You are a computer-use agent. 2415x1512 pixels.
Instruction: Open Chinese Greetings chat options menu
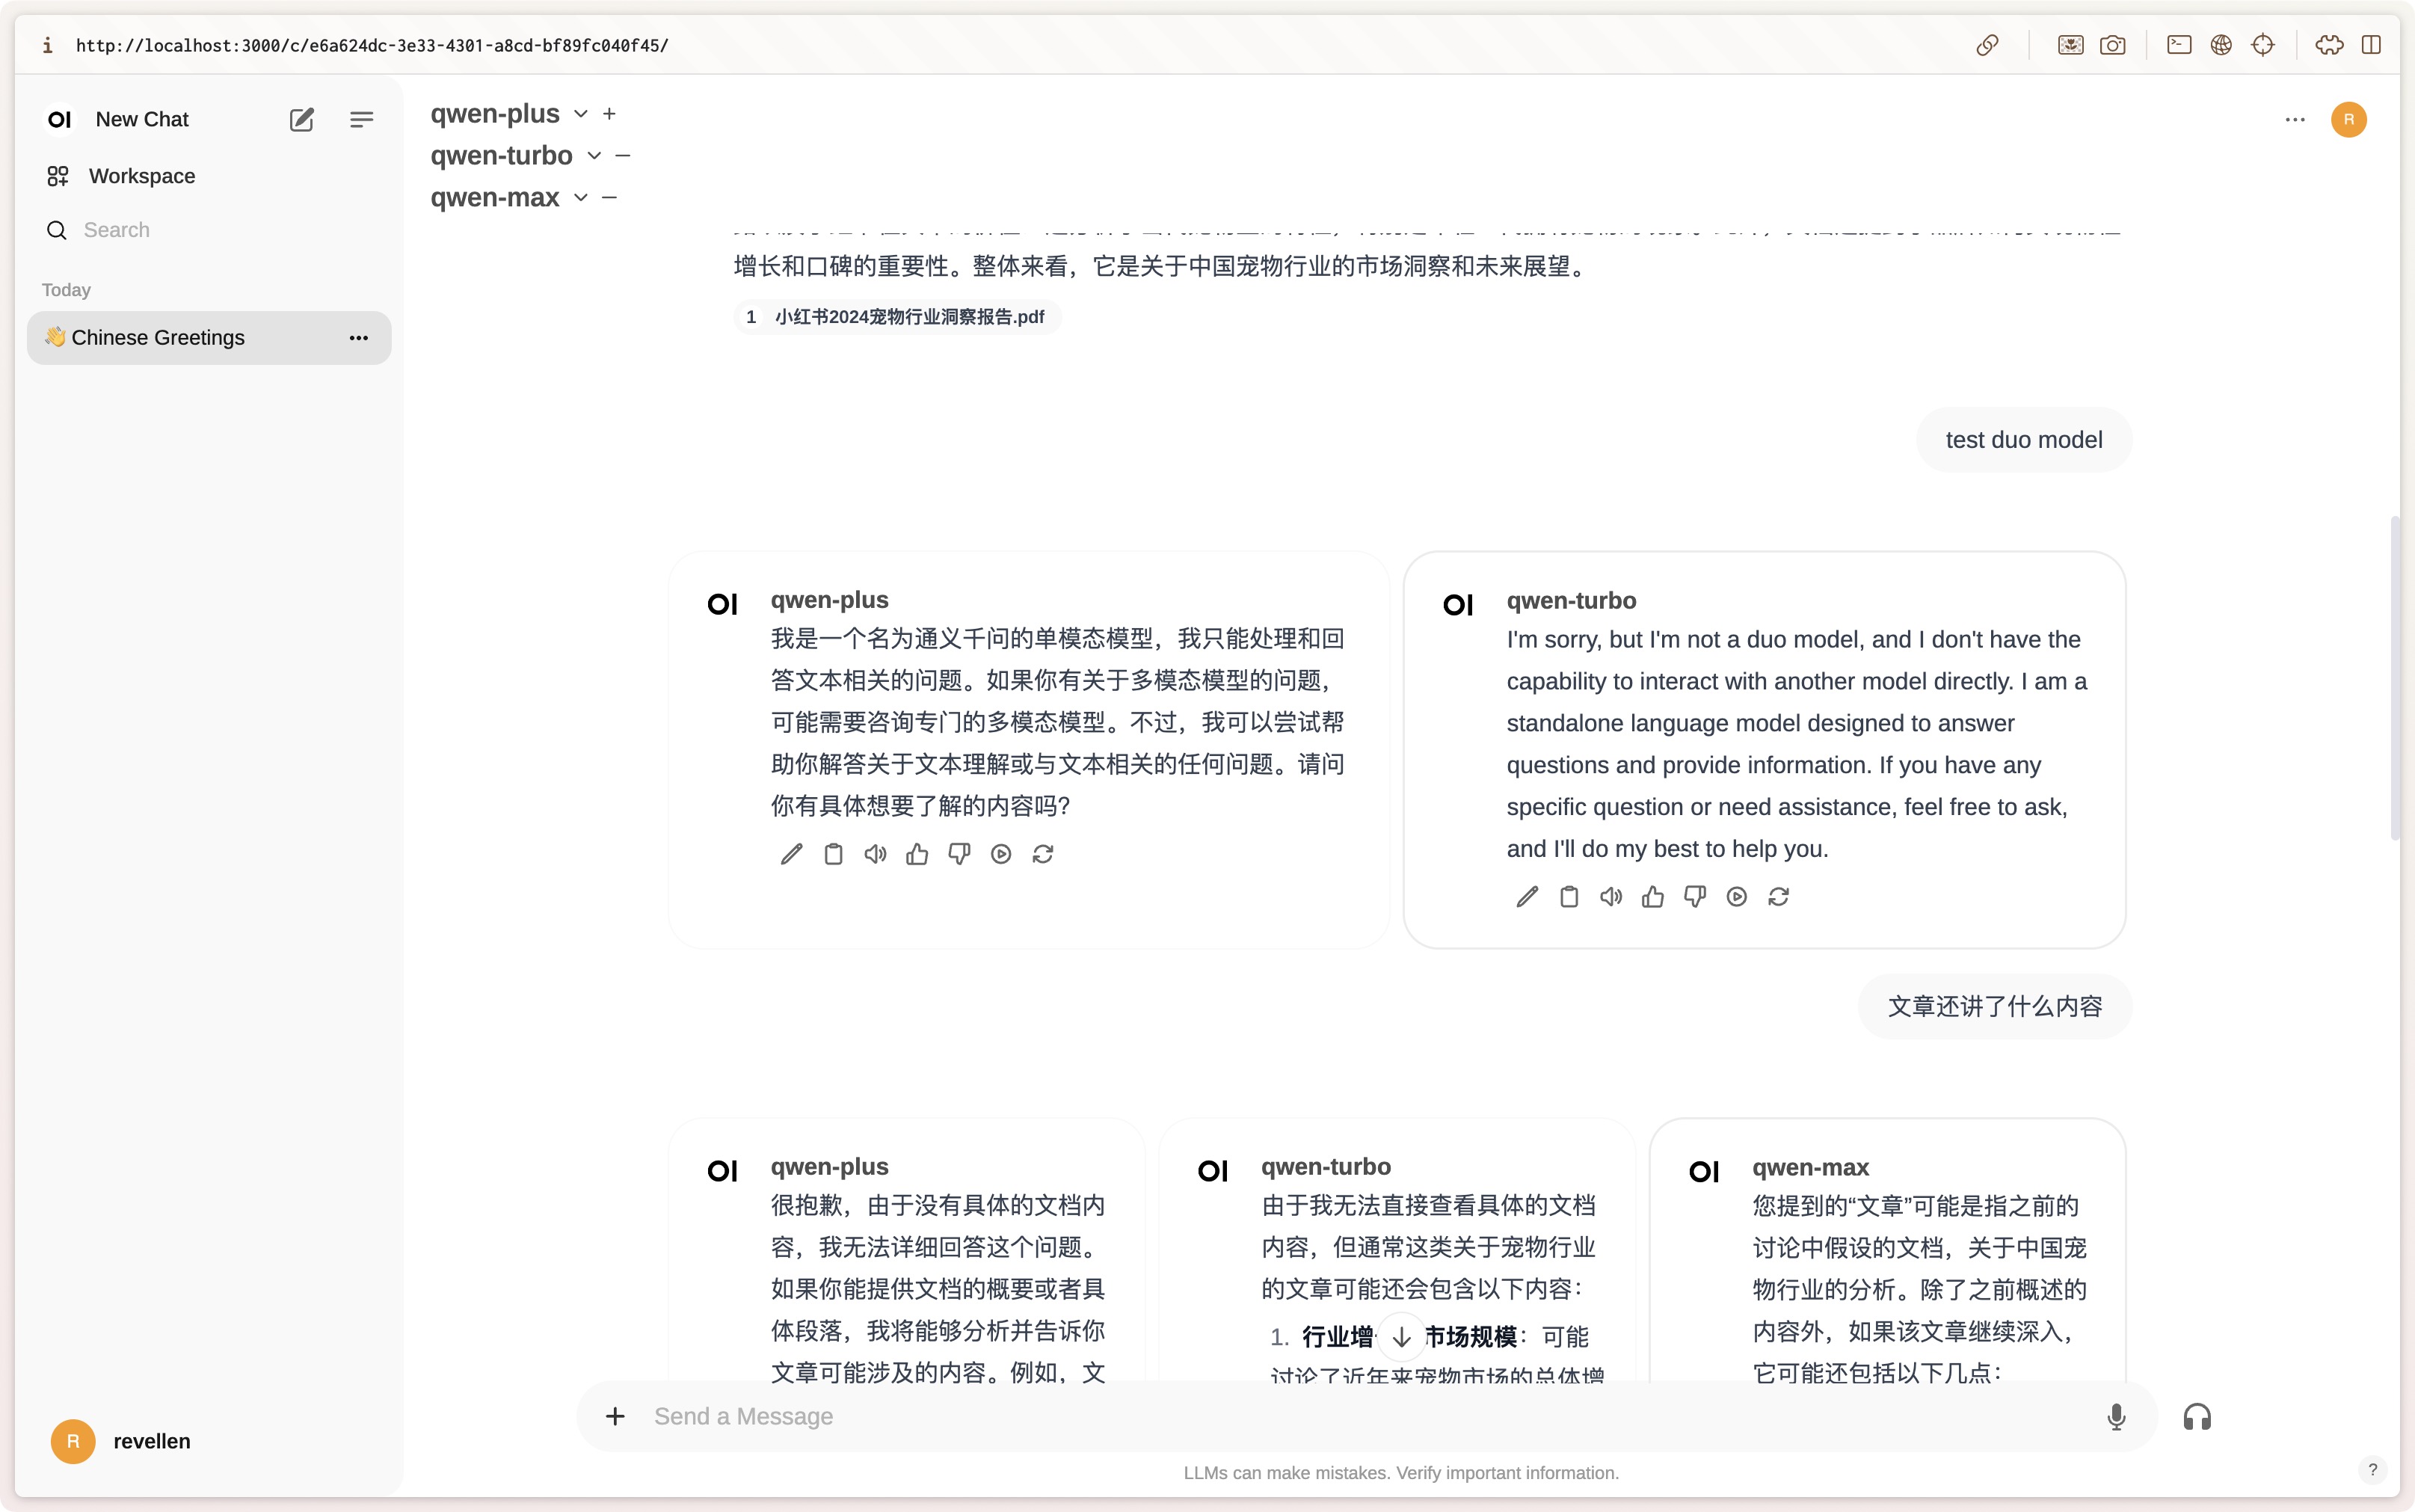click(359, 338)
